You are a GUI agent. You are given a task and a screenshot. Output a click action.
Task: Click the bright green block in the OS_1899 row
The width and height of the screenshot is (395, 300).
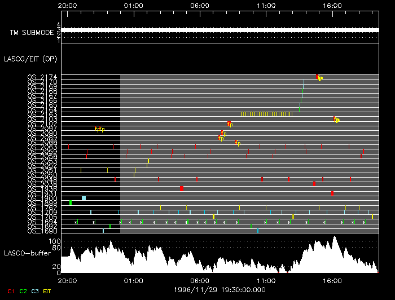click(71, 203)
